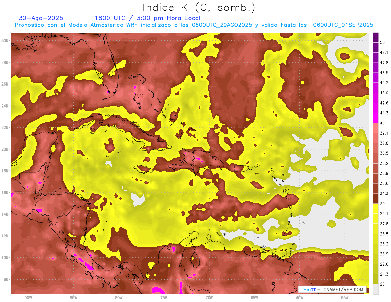Click the 28N latitude label
This screenshot has height=302, width=391.
(6, 62)
